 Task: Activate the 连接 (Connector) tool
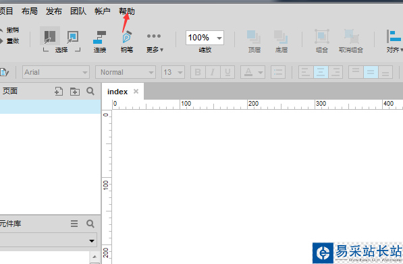100,42
